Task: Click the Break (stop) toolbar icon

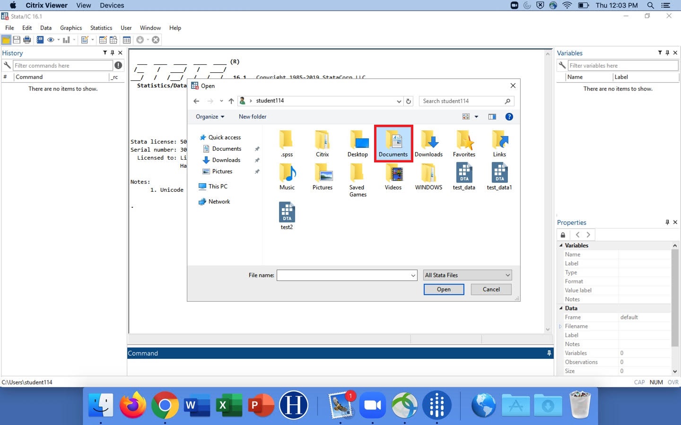Action: tap(155, 40)
